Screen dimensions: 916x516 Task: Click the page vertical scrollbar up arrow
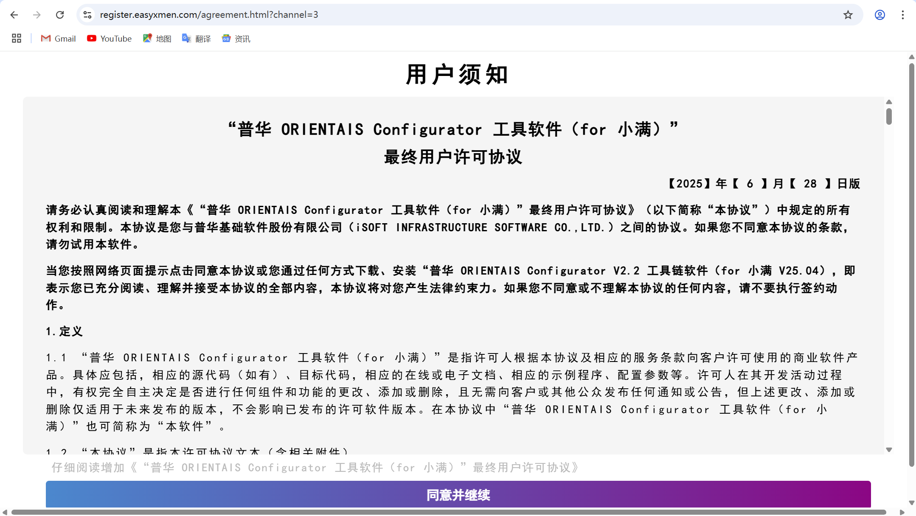click(x=911, y=57)
